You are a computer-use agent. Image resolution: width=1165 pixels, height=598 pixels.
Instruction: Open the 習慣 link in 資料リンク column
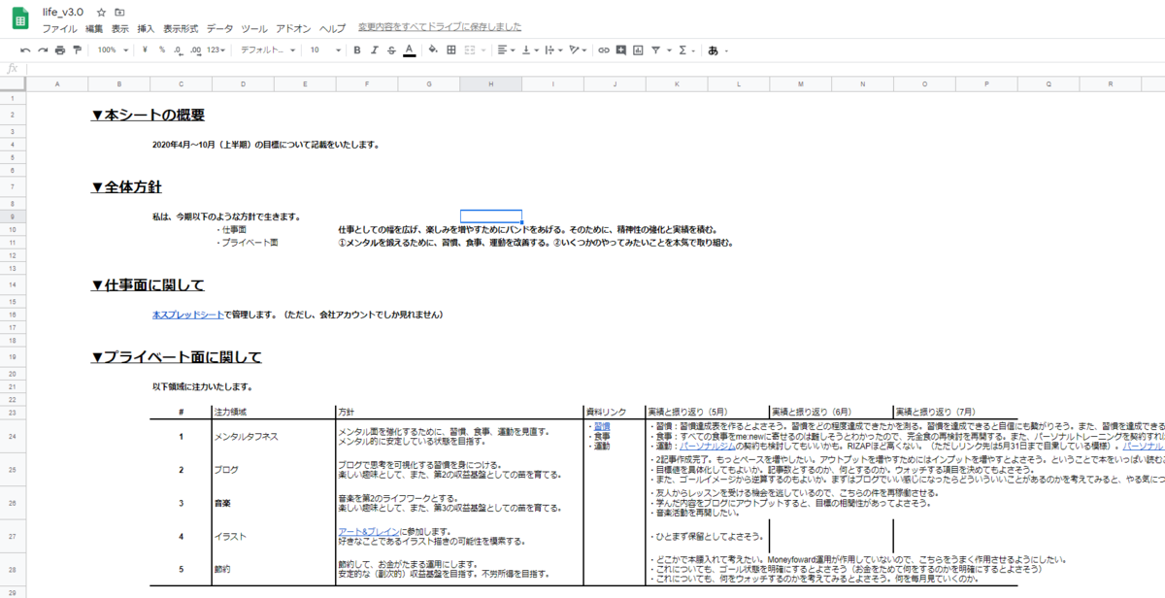[x=602, y=426]
